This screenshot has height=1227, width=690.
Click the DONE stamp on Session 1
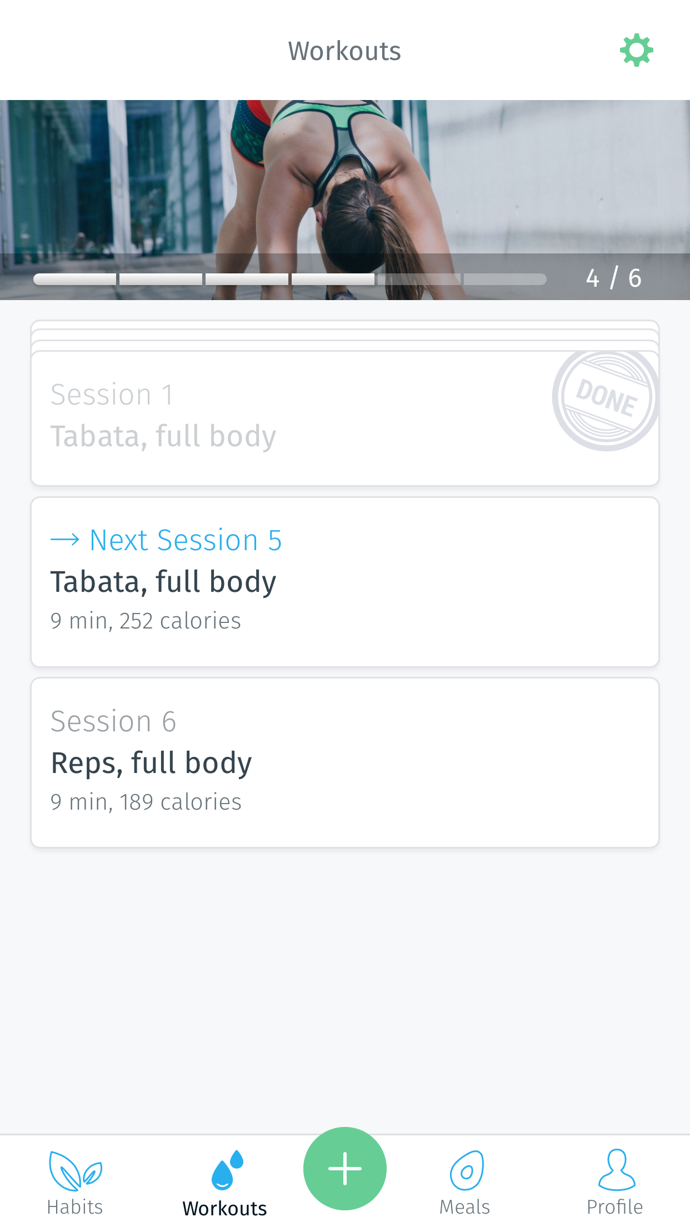click(606, 398)
